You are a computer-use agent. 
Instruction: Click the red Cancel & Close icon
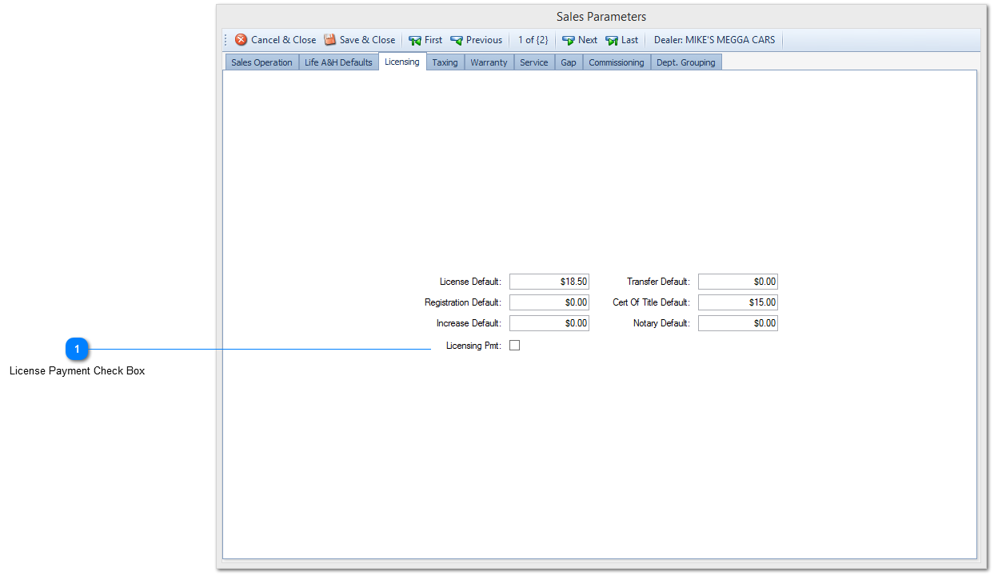click(241, 40)
